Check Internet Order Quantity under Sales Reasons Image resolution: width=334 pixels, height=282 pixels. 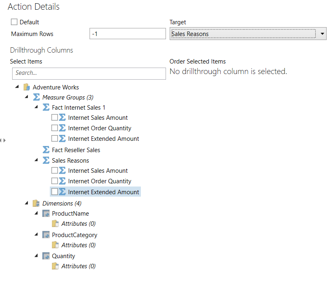(x=55, y=181)
